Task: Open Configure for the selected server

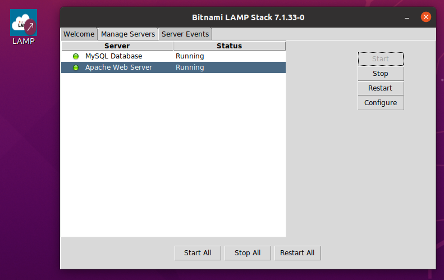Action: tap(381, 103)
